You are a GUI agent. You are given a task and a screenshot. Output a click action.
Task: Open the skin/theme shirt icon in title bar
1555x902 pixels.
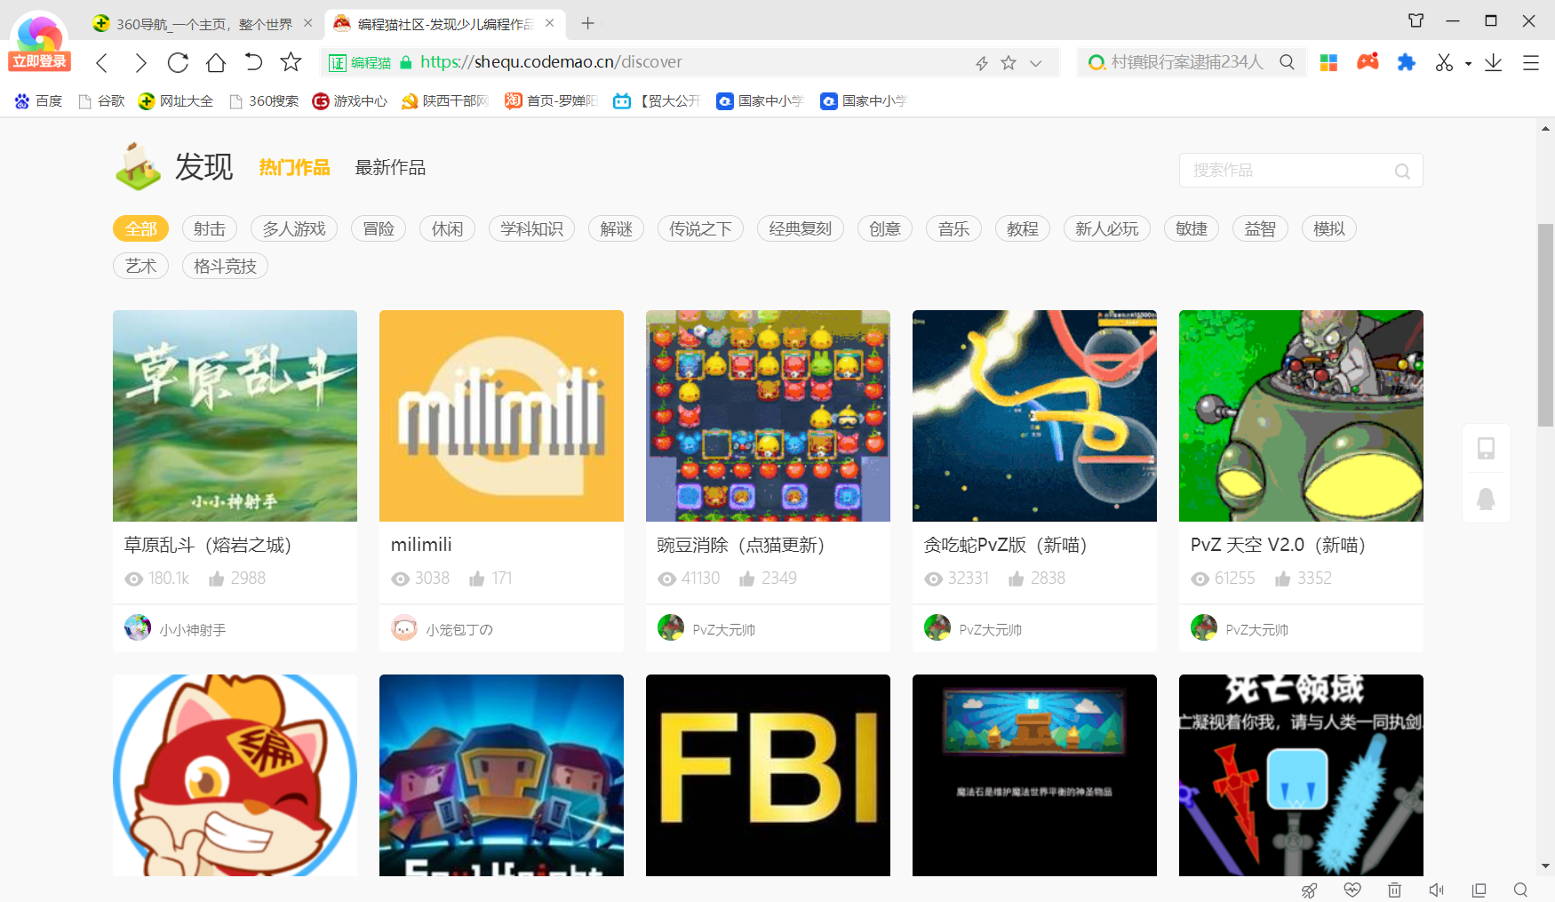tap(1416, 20)
